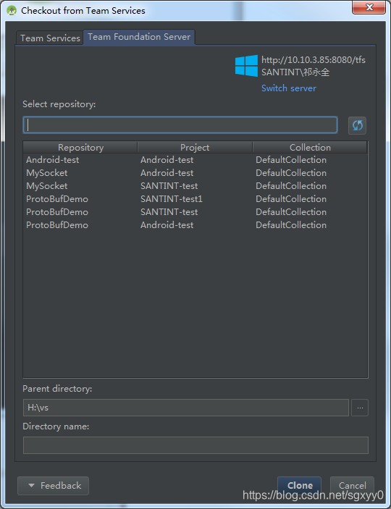Click the Clone button
Image resolution: width=391 pixels, height=509 pixels.
coord(300,486)
